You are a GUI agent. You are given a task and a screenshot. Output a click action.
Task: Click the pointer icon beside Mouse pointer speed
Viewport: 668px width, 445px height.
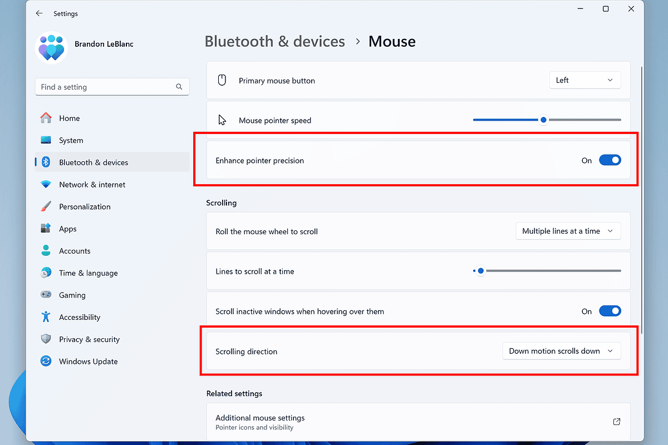tap(222, 120)
